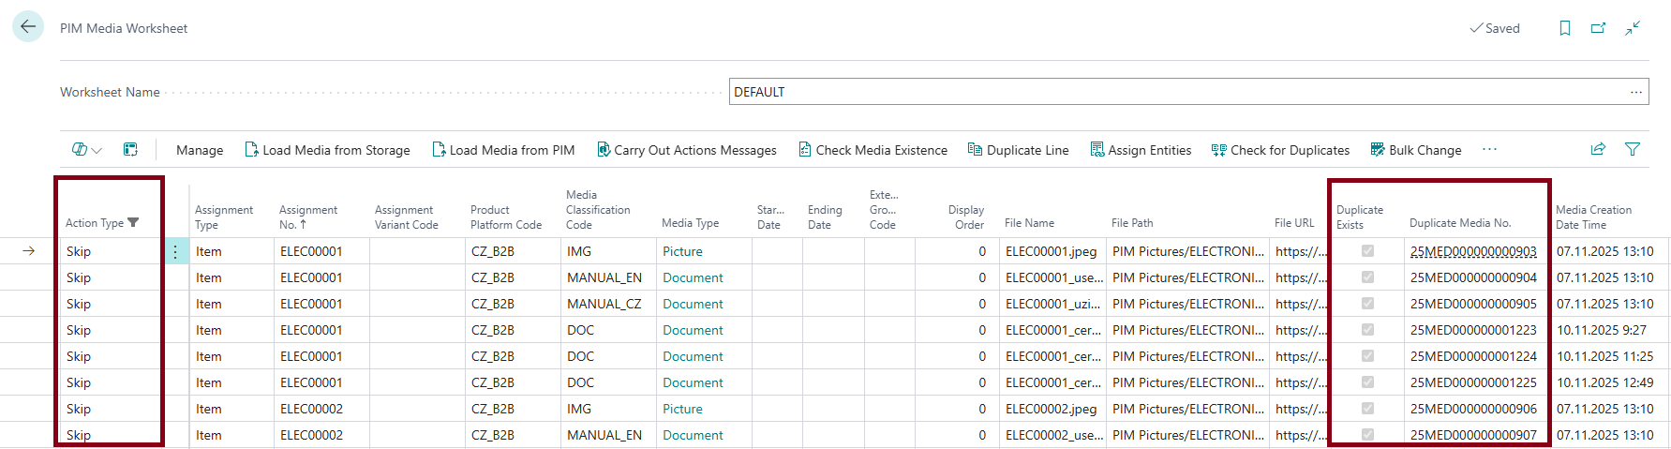Toggle the filter pane funnel icon
The image size is (1671, 449).
[x=1632, y=149]
